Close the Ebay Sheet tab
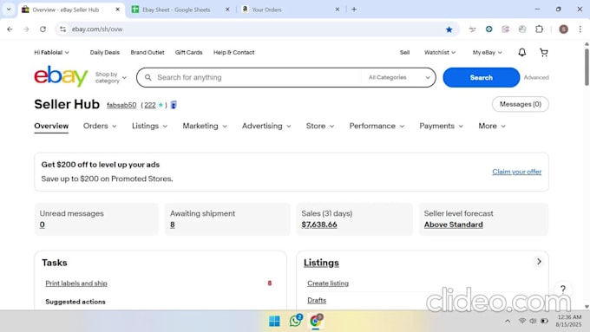Screen dimensions: 590x332 click(227, 10)
